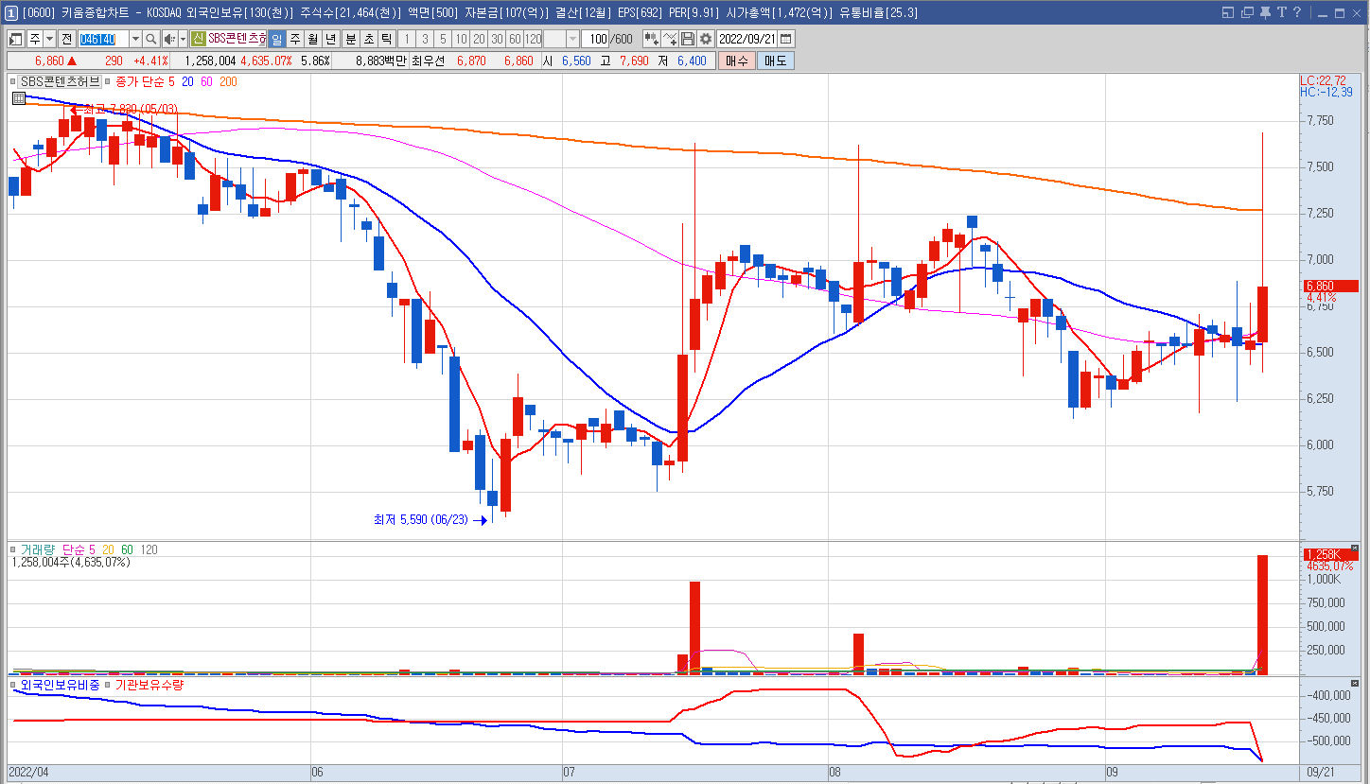Toggle the 전 button in toolbar
The width and height of the screenshot is (1370, 784).
pyautogui.click(x=66, y=39)
